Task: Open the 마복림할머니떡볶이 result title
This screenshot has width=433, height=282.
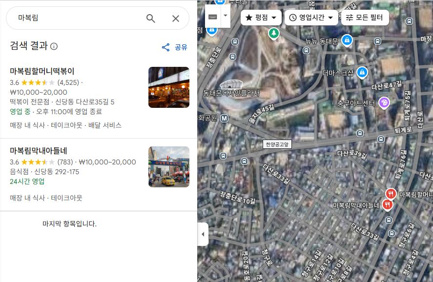Action: (42, 71)
